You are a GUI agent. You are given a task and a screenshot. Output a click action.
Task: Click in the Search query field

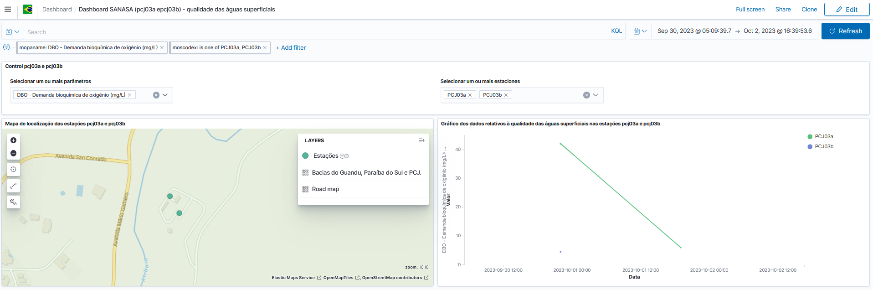click(314, 32)
